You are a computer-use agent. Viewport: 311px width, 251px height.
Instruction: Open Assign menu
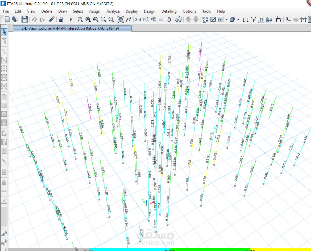coord(95,11)
